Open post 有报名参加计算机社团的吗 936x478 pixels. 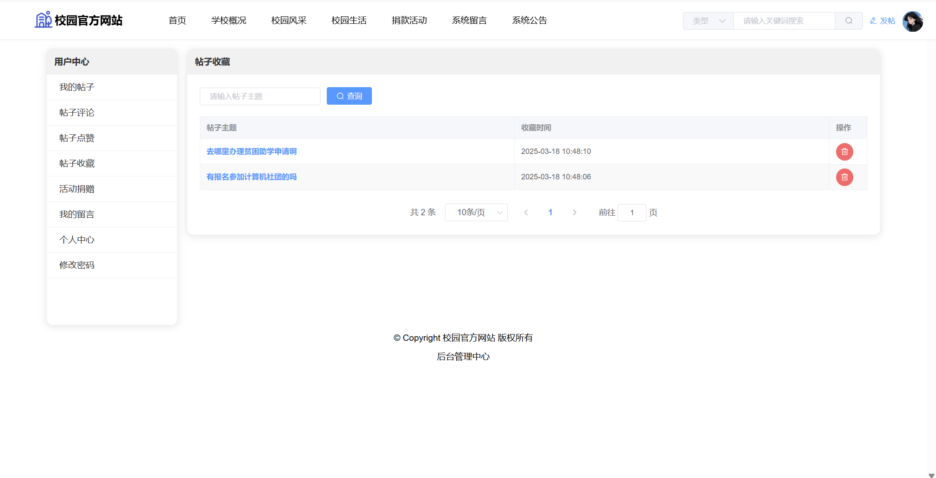(x=252, y=177)
